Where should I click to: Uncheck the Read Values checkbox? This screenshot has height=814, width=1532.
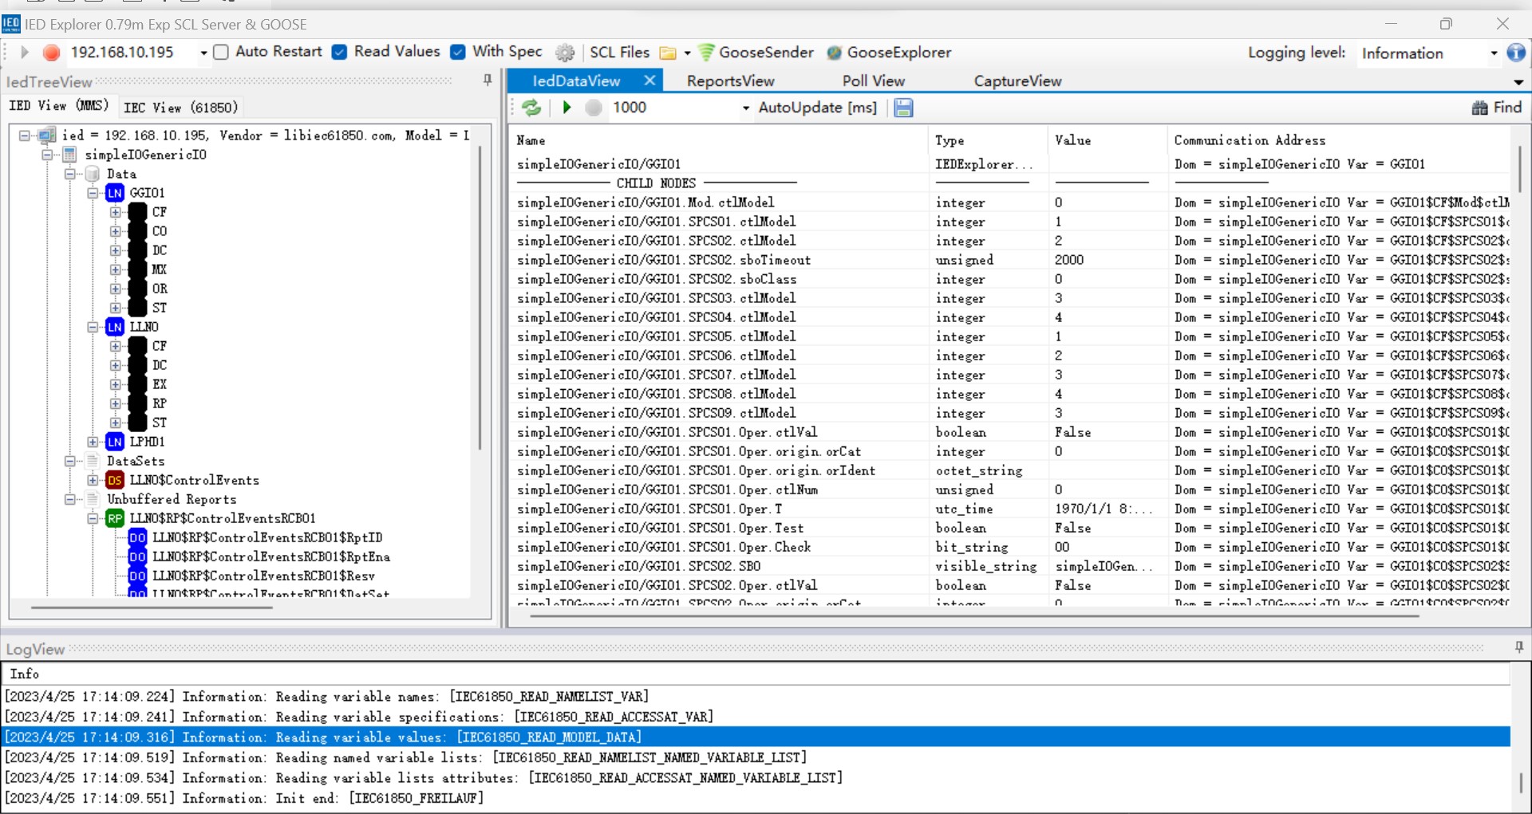click(x=340, y=53)
